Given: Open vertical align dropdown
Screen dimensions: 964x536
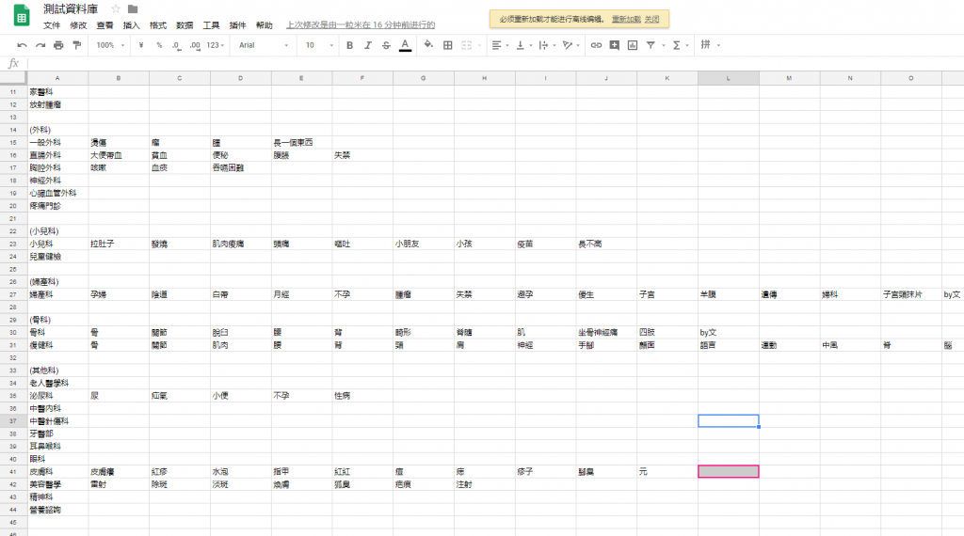Looking at the screenshot, I should pos(523,45).
